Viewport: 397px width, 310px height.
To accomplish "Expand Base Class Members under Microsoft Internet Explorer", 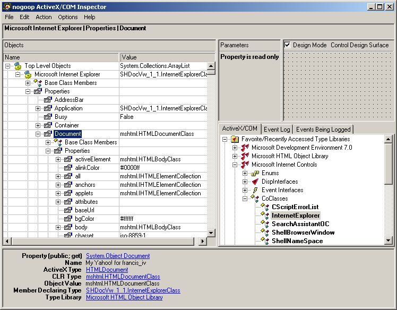I will [x=28, y=83].
